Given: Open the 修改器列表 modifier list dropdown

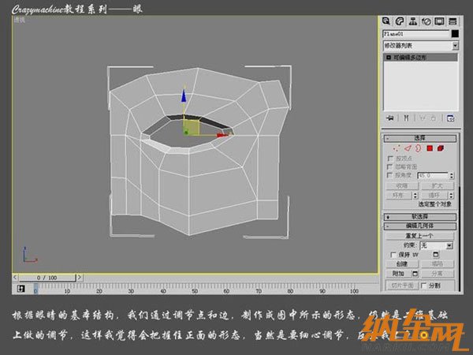Looking at the screenshot, I should click(x=420, y=46).
